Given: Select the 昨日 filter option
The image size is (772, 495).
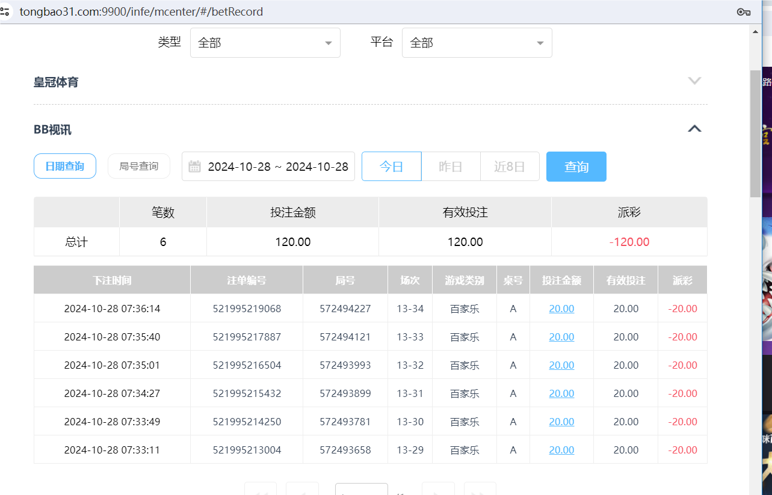Looking at the screenshot, I should tap(450, 166).
